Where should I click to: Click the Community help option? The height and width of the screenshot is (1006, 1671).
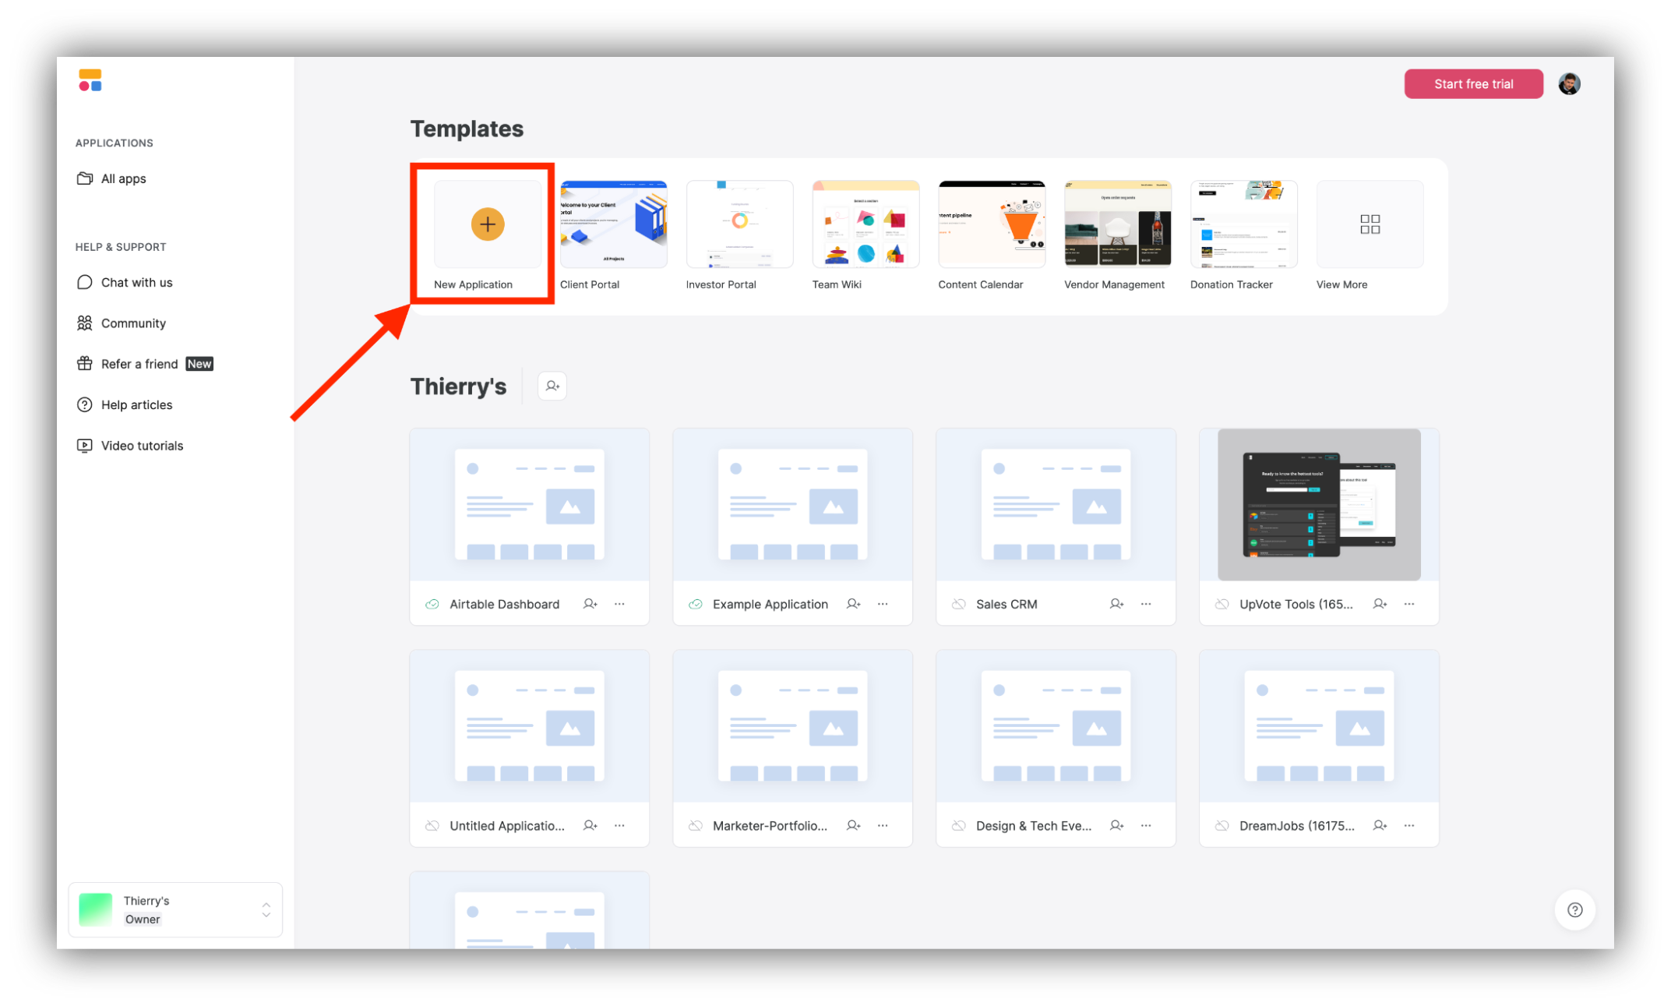point(132,322)
